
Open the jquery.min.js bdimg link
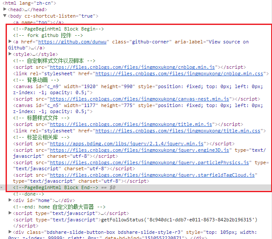click(127, 144)
